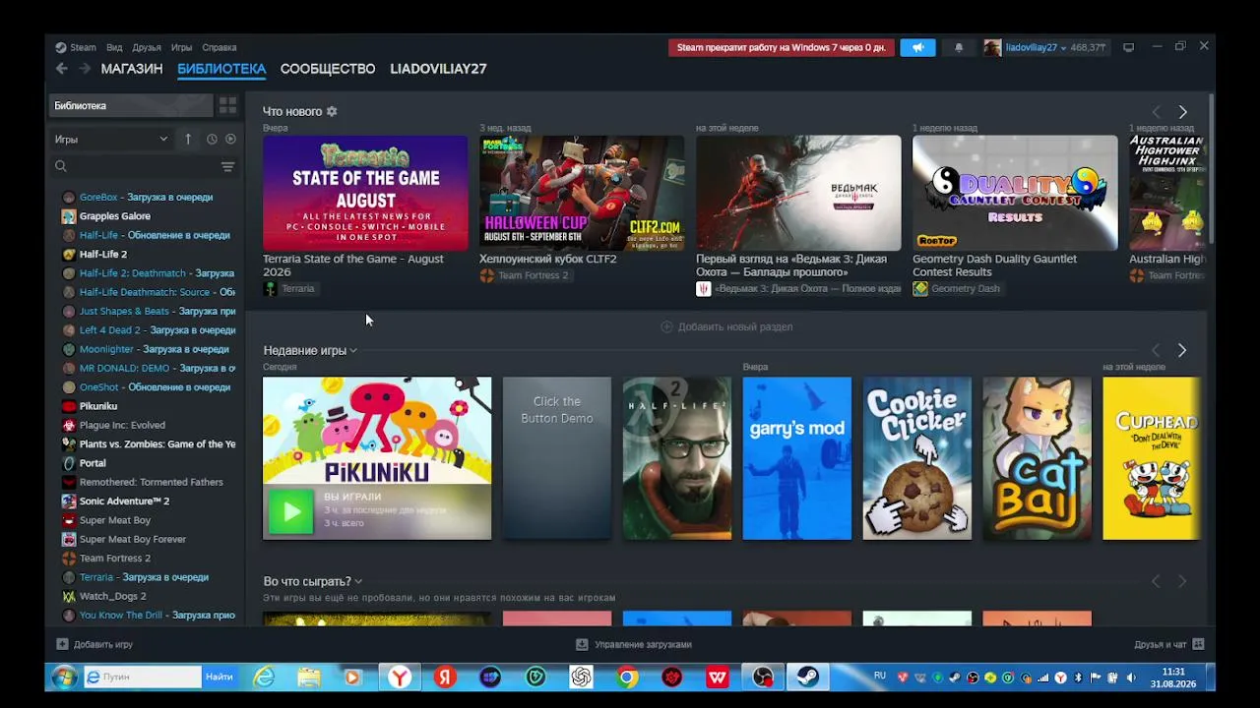Open the What's New settings gear

(332, 112)
